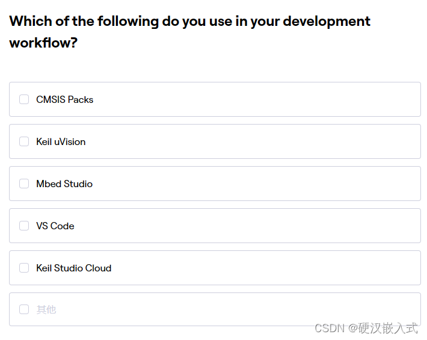Click blank space inside Mbed Studio option box
Image resolution: width=427 pixels, height=340 pixels.
pyautogui.click(x=271, y=184)
